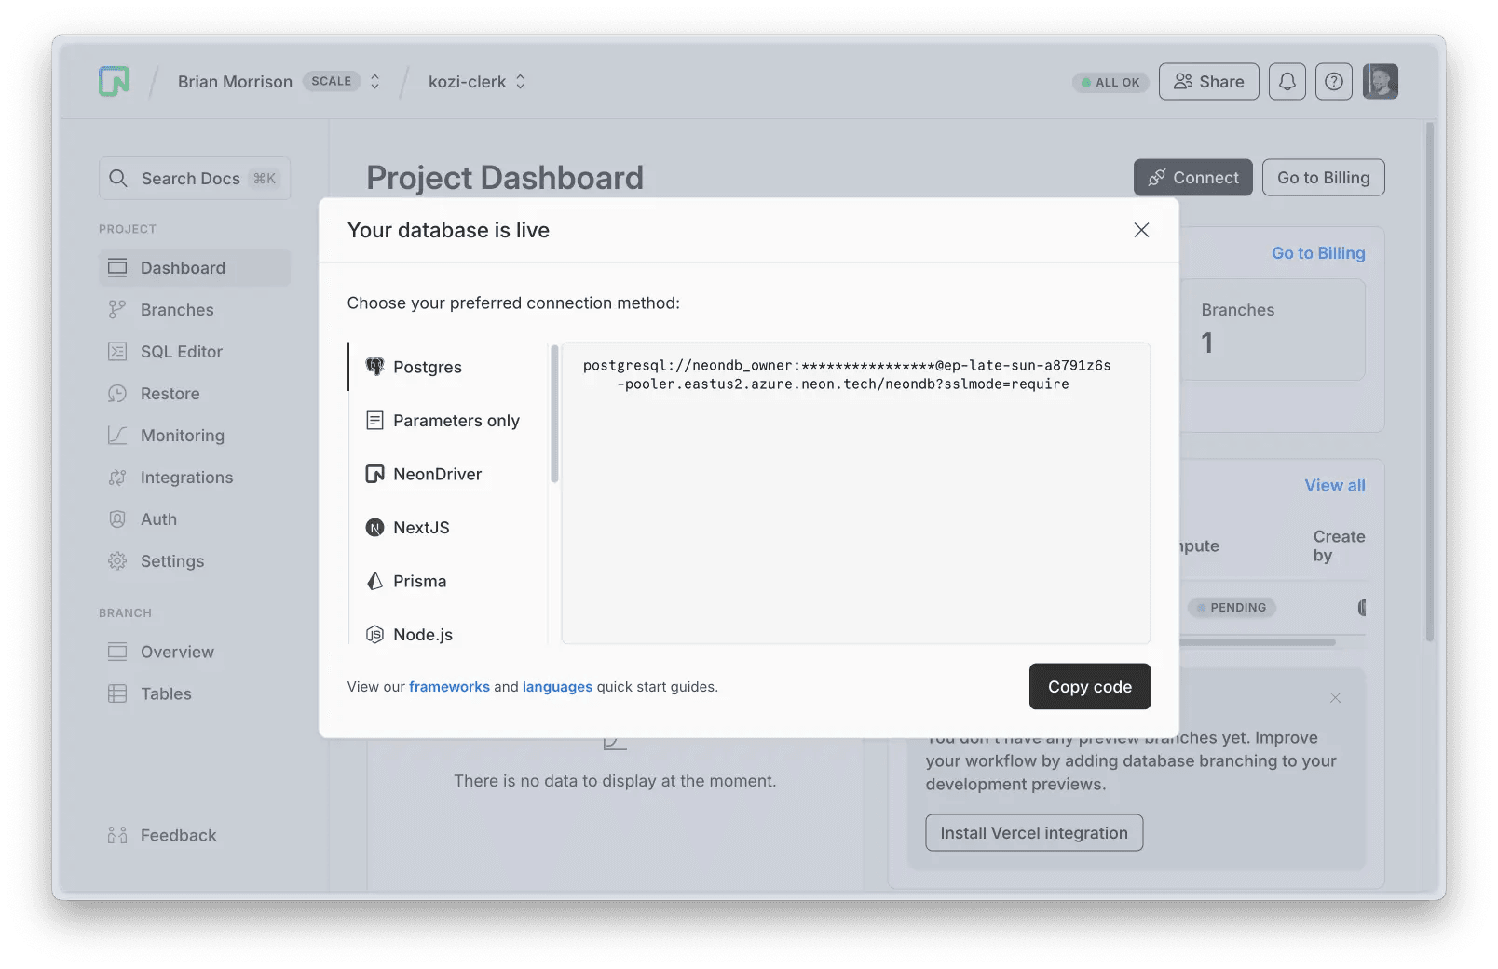
Task: Select the Prisma icon option
Action: [x=374, y=581]
